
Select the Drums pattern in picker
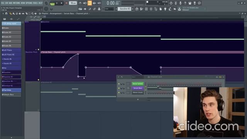[x=11, y=28]
